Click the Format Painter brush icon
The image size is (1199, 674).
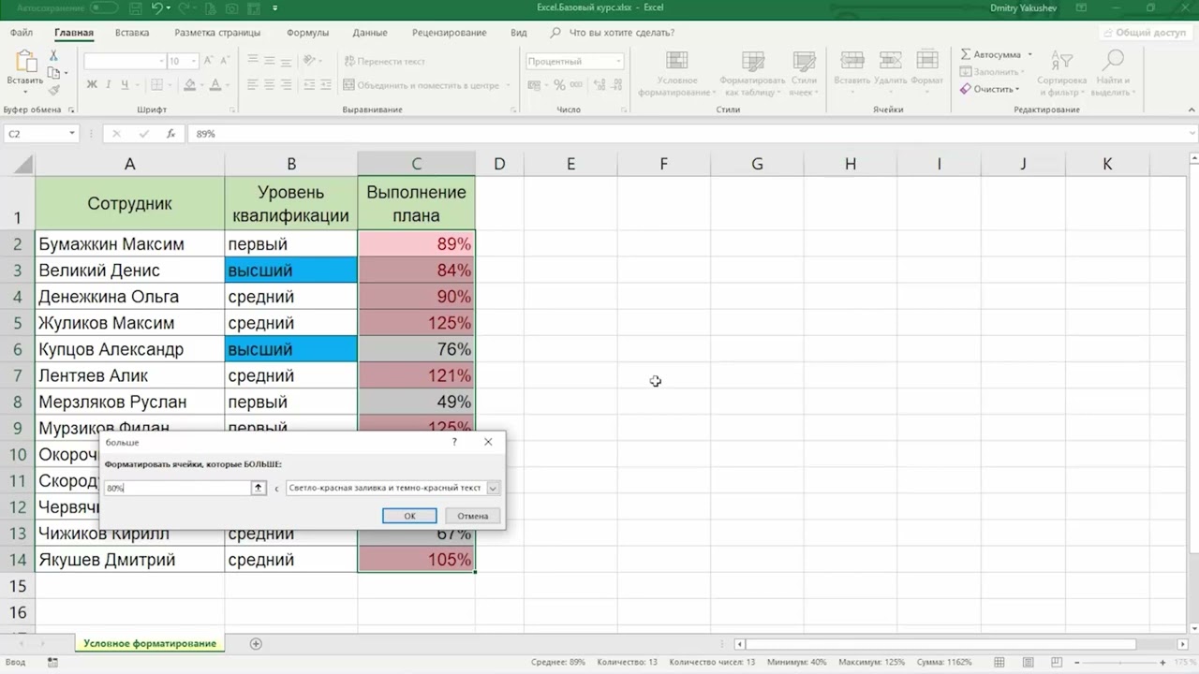54,90
